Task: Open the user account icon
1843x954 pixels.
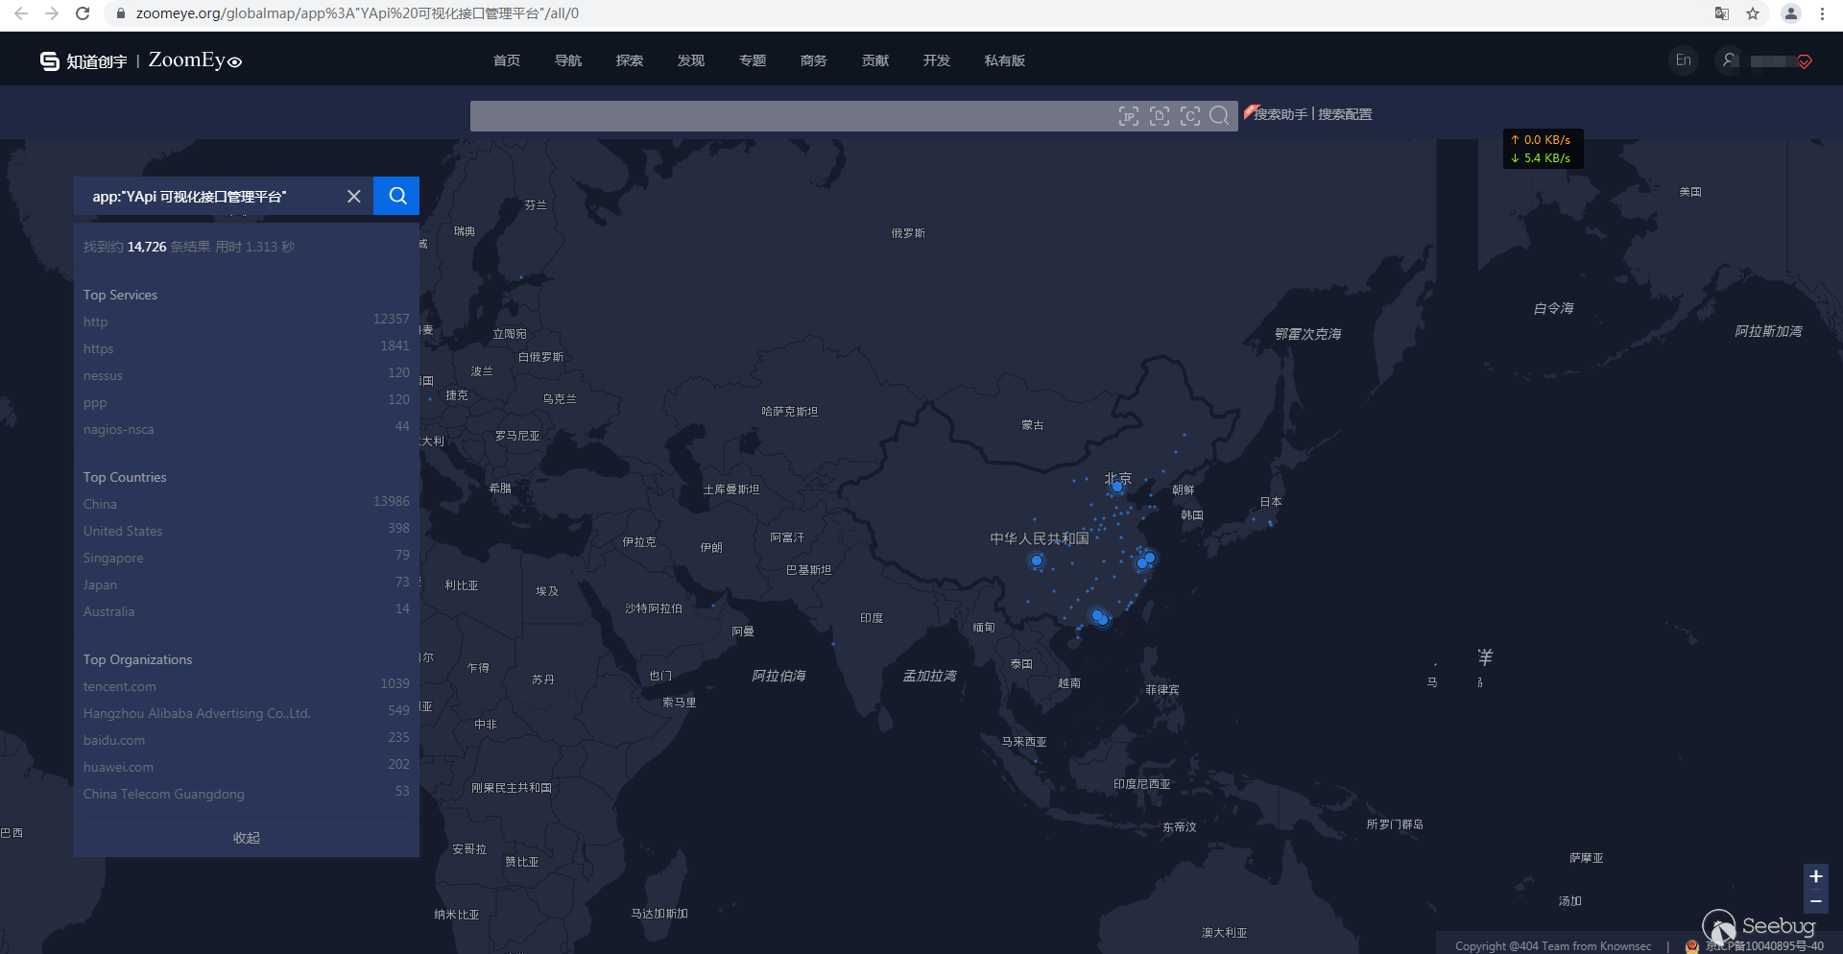Action: pos(1729,60)
